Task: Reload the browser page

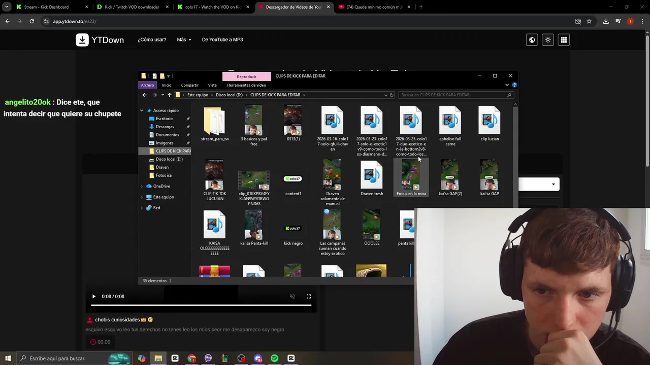Action: pos(31,21)
